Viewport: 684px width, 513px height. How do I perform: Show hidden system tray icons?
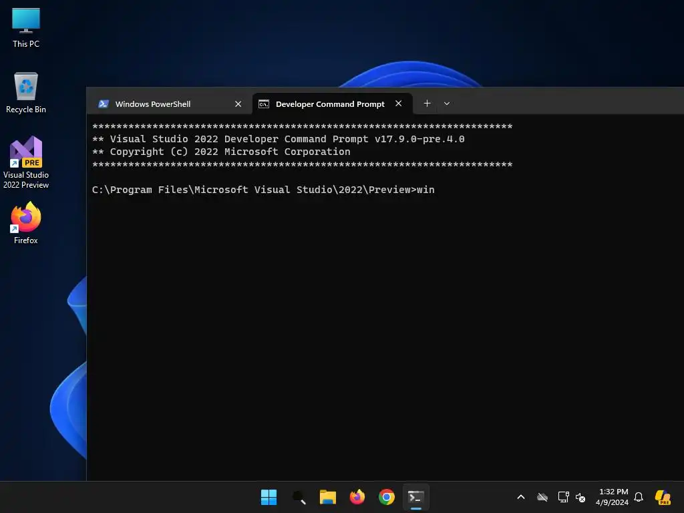point(521,497)
